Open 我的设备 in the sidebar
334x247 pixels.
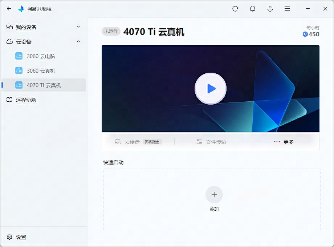coord(43,27)
